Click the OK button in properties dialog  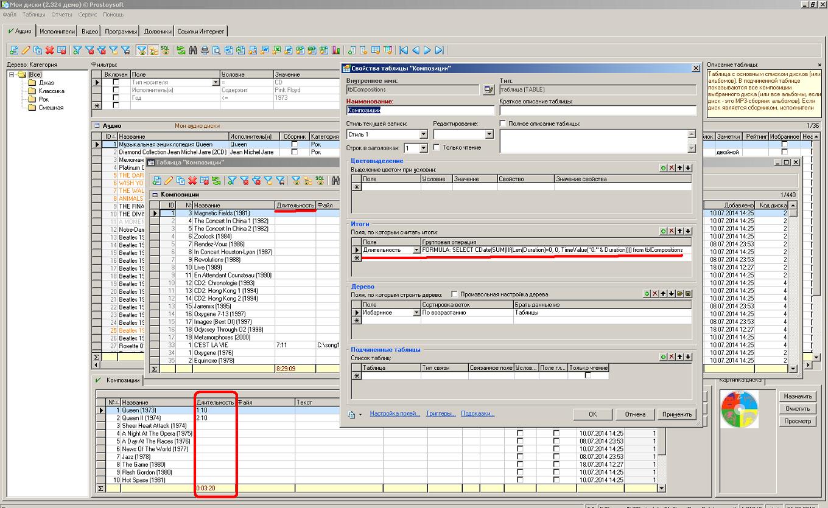pyautogui.click(x=592, y=414)
